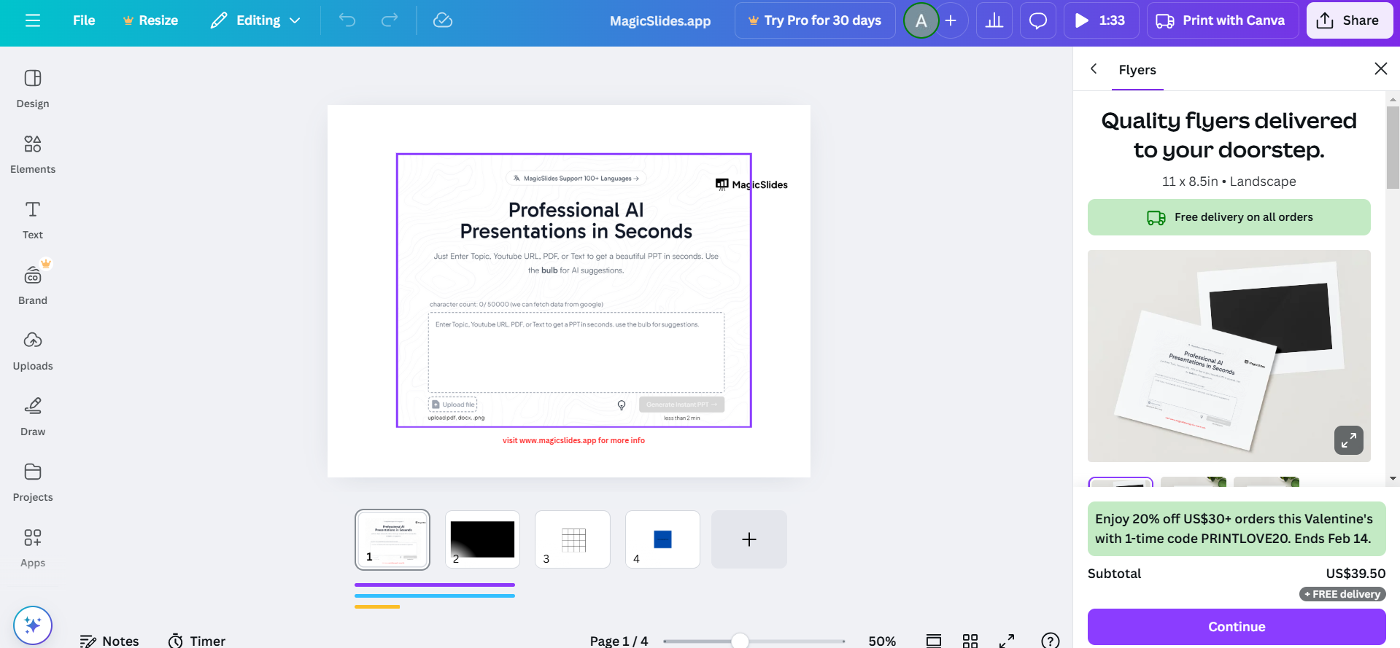The image size is (1400, 648).
Task: Click the Subtotal US$39.50 amount
Action: pyautogui.click(x=1355, y=574)
